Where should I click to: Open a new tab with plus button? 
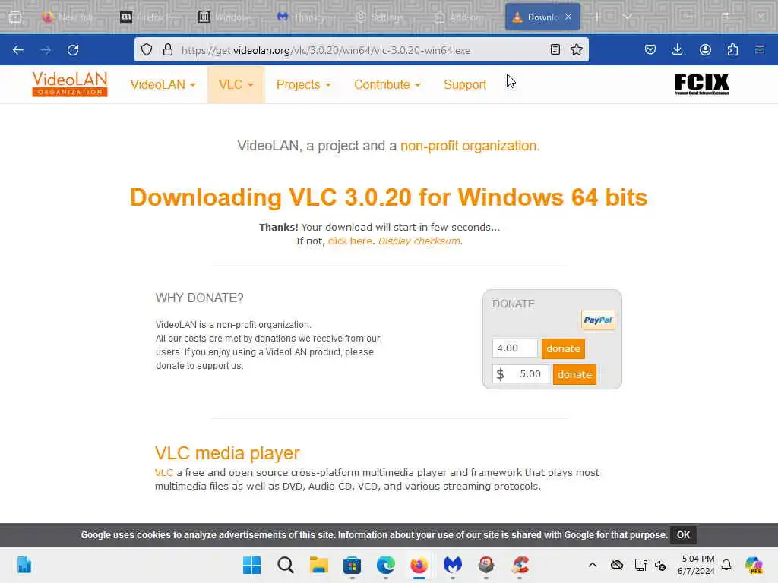point(597,17)
